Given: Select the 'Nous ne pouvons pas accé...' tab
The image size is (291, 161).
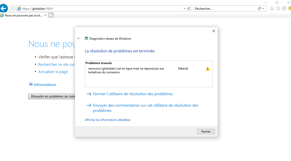Looking at the screenshot, I should pos(23,15).
